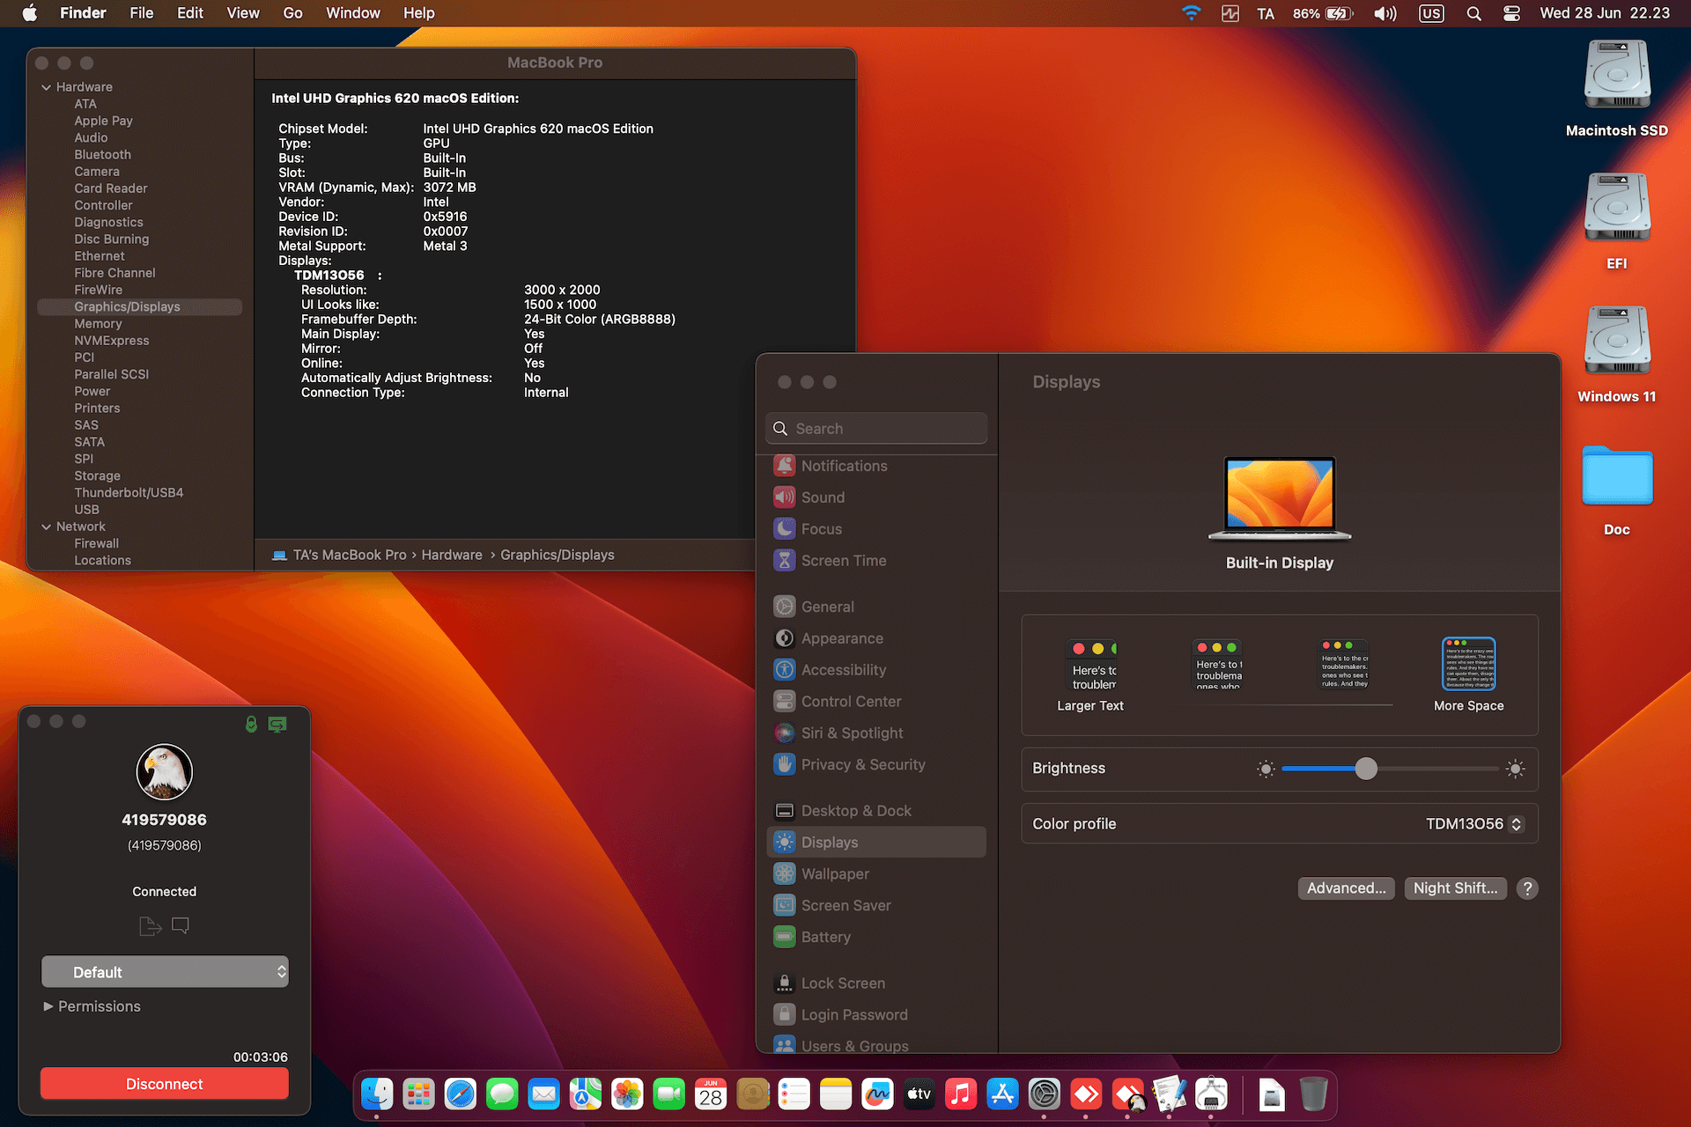
Task: Select the Built-in Display thumbnail
Action: (1280, 498)
